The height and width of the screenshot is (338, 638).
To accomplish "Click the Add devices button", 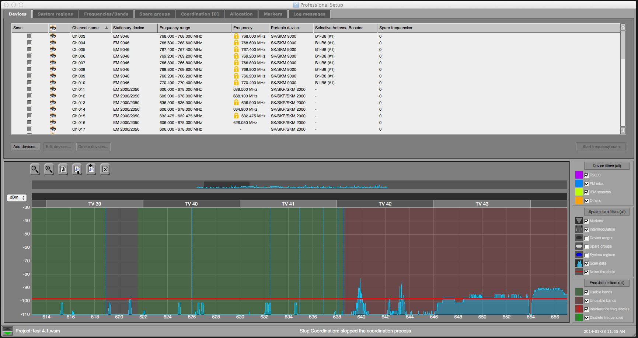I will (26, 147).
